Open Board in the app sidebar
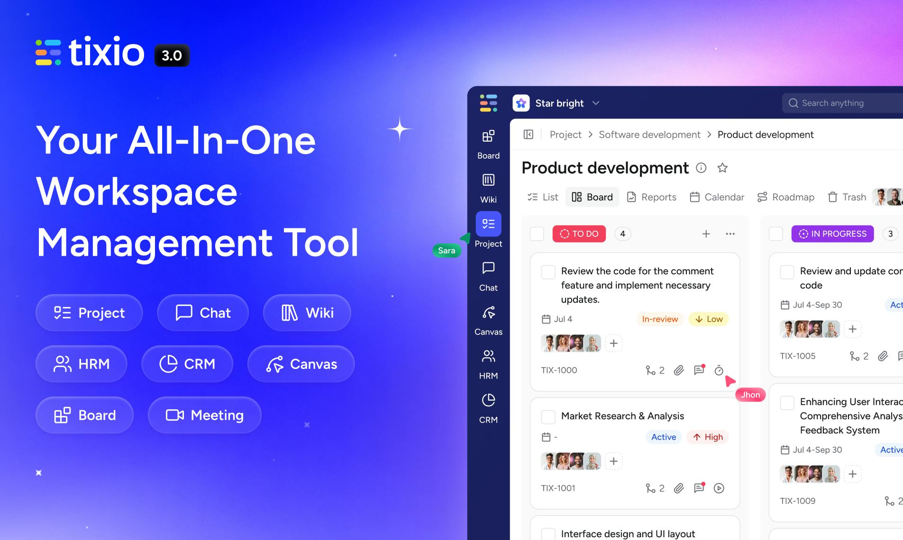The image size is (903, 540). (488, 144)
